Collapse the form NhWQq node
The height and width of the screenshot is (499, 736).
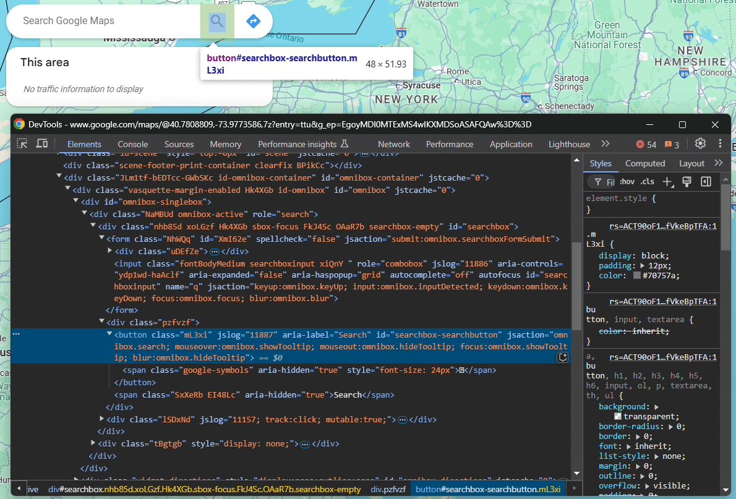[x=101, y=237]
